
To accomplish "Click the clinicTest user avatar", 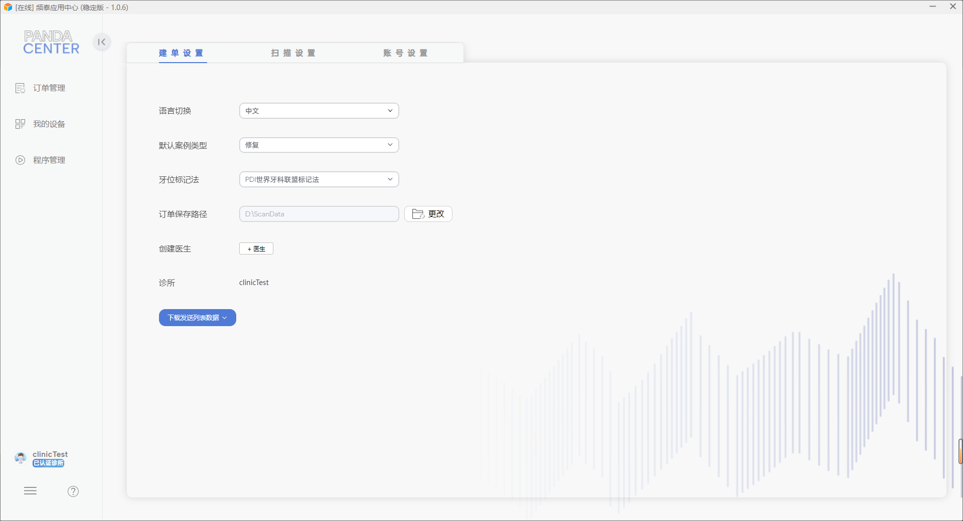I will 21,458.
